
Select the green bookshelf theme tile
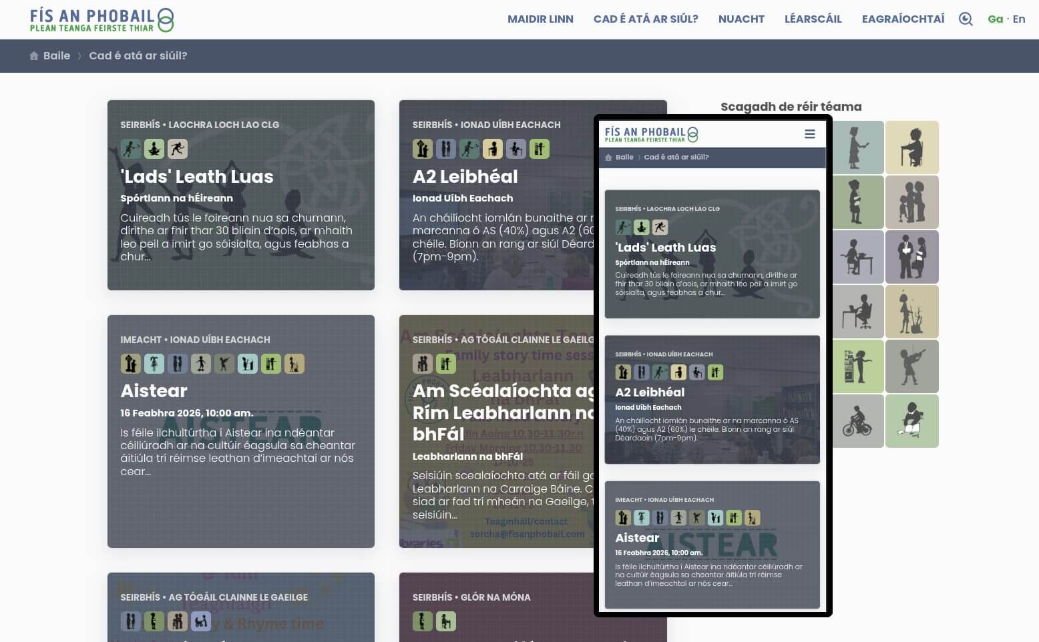857,366
